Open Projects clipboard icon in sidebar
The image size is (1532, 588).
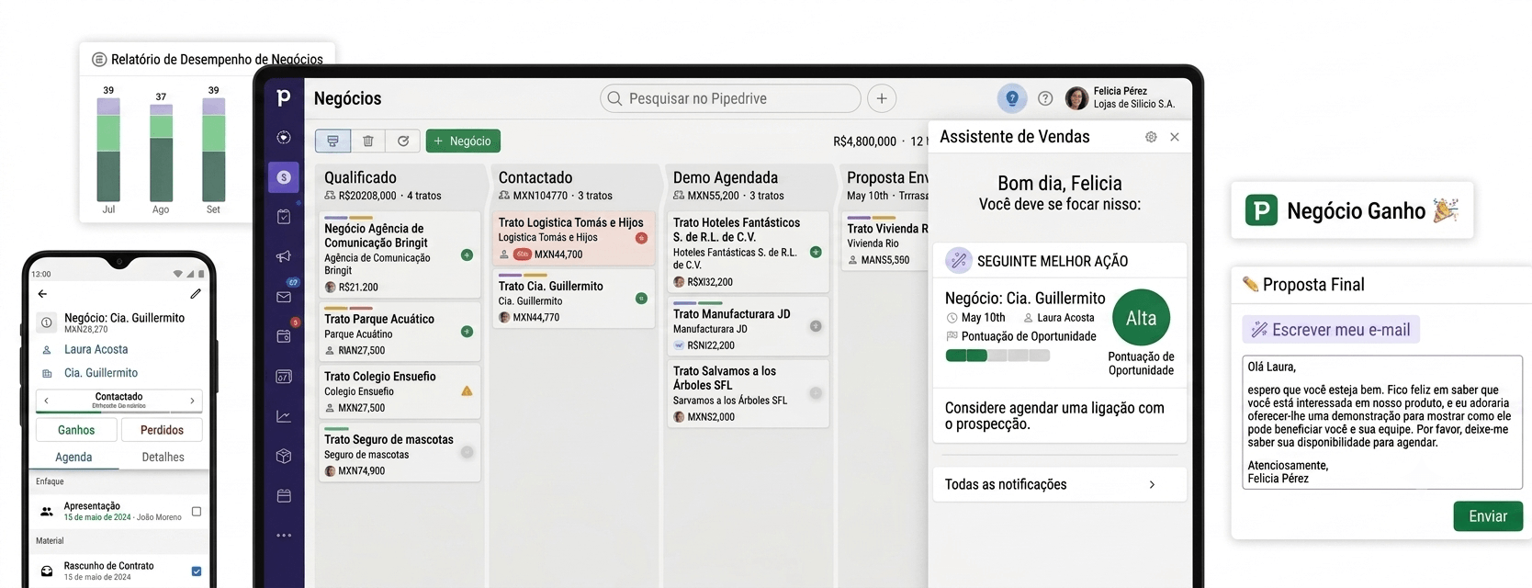284,217
